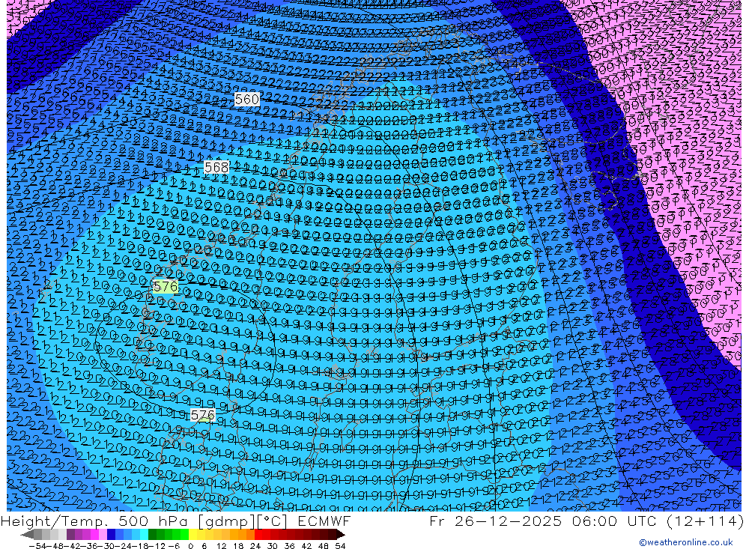Screen dimensions: 749x549
Task: Click the lower 576 contour label
Action: tap(202, 415)
